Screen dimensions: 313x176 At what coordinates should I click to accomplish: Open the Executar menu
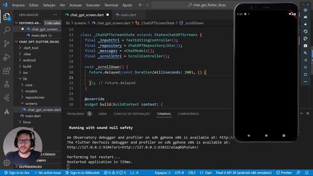coord(93,5)
